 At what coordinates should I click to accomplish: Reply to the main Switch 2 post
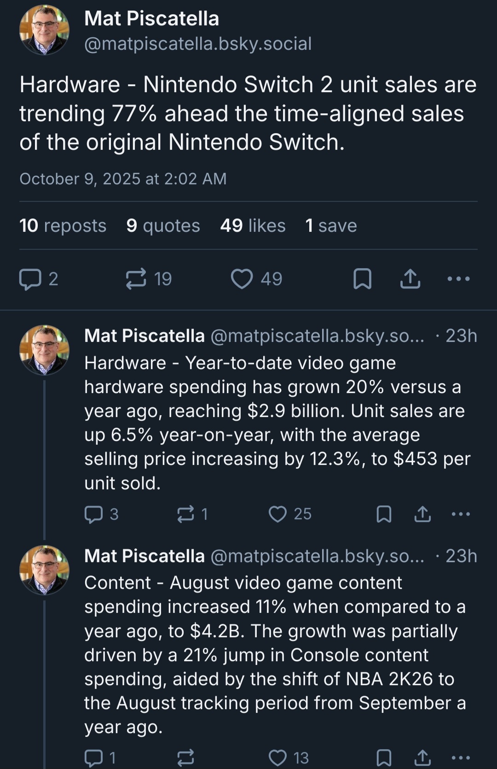tap(30, 279)
